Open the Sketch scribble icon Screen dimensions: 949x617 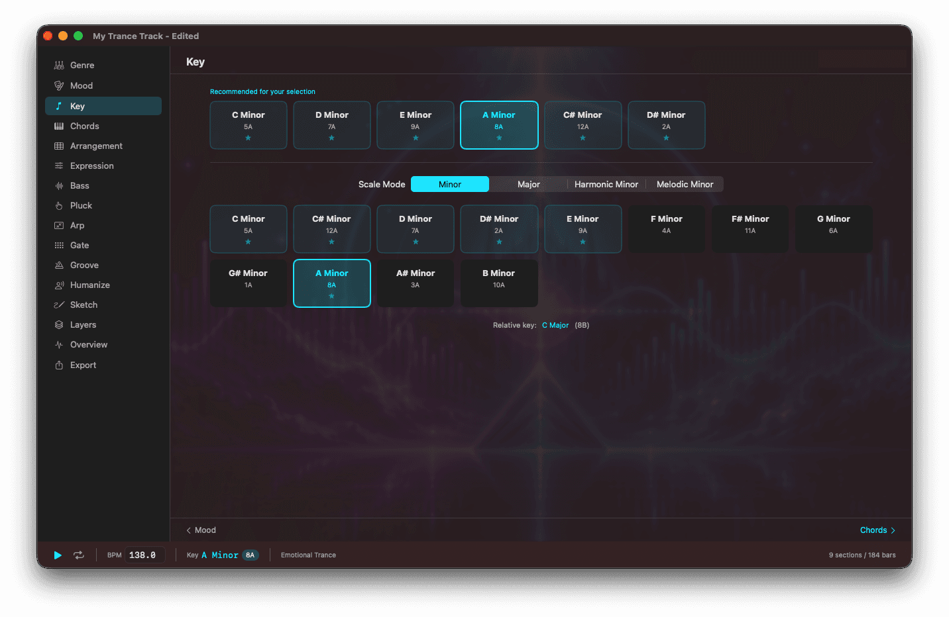click(x=59, y=305)
